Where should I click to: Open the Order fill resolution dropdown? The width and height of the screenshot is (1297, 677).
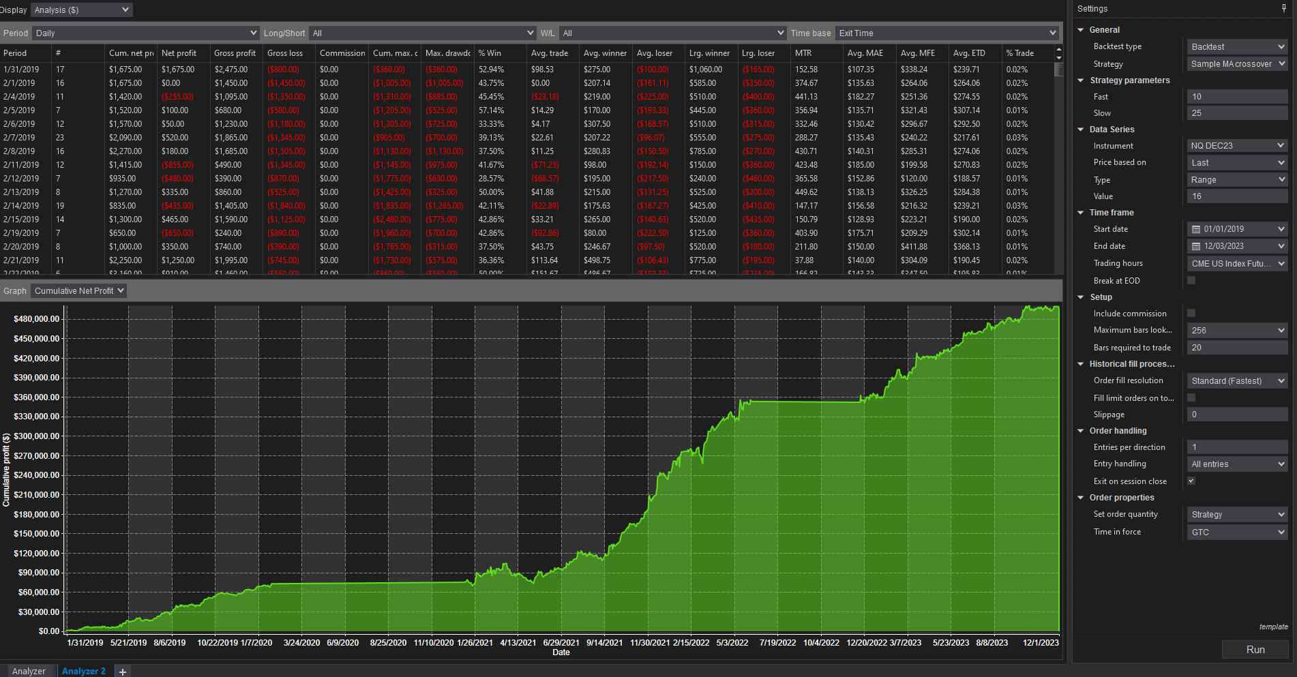tap(1237, 380)
